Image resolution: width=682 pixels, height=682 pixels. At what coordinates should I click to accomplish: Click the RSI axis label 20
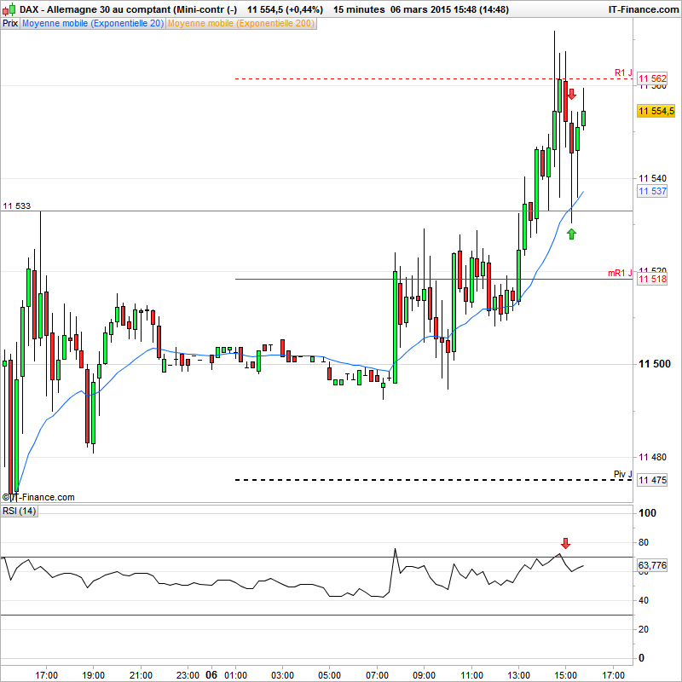click(x=644, y=629)
